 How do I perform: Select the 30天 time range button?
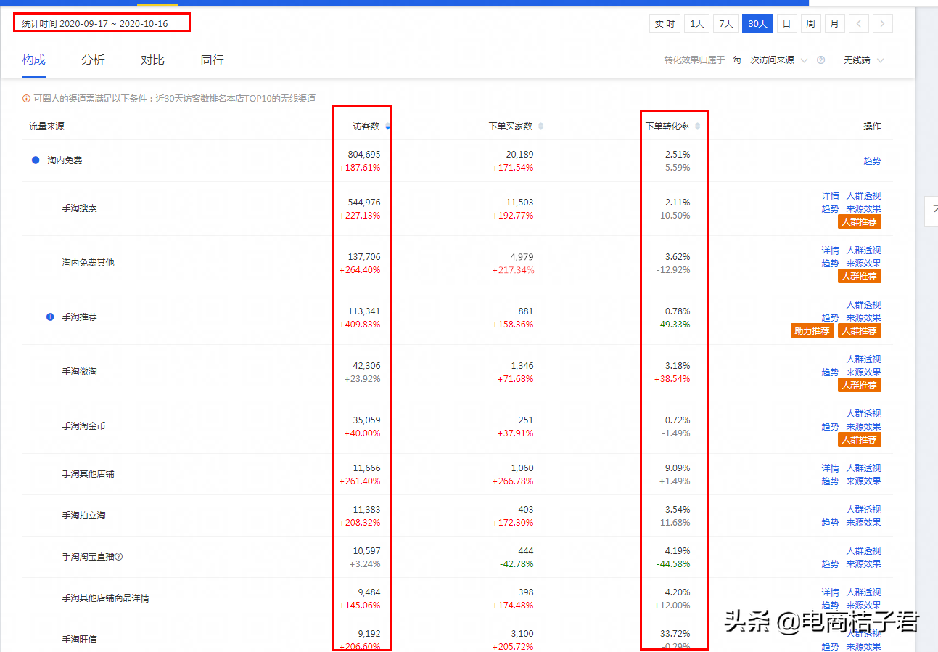click(757, 24)
